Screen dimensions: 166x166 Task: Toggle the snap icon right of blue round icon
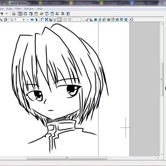pos(100,20)
